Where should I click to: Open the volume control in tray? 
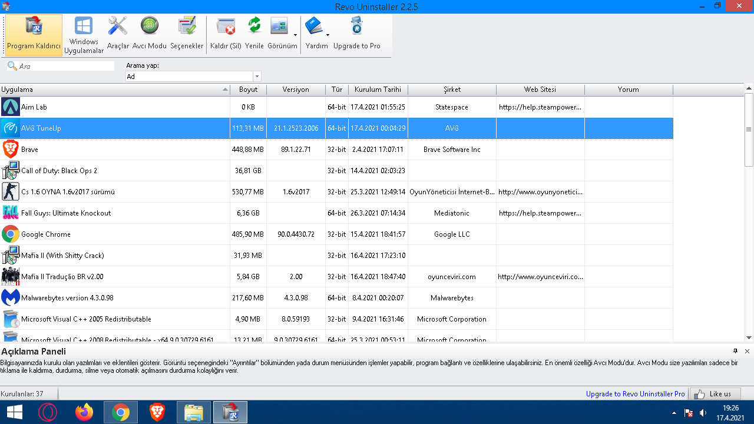point(702,413)
